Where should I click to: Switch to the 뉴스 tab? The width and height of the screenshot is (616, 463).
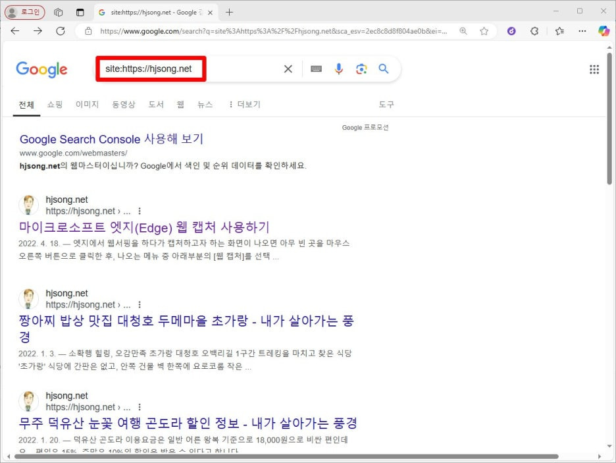tap(205, 105)
